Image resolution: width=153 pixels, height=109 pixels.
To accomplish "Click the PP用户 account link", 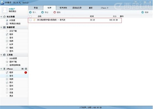I will 12,9.
